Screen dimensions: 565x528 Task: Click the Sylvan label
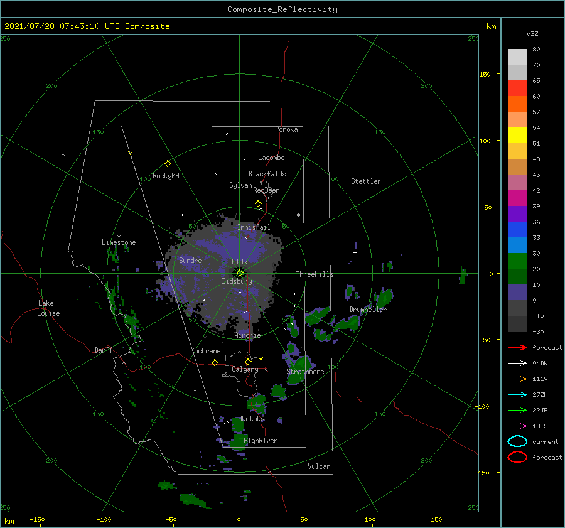[x=240, y=185]
